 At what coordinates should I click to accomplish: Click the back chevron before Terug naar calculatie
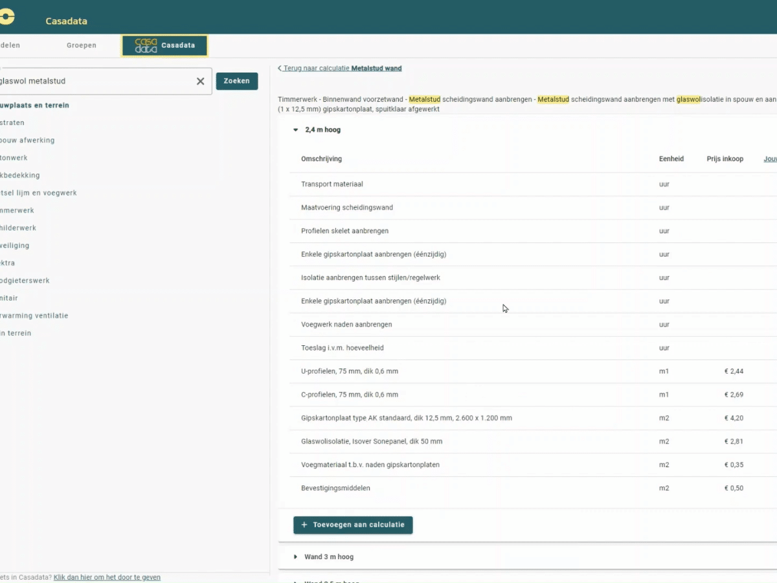coord(280,68)
